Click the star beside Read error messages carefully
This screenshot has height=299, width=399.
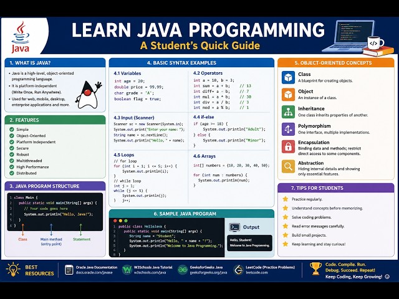click(x=286, y=225)
